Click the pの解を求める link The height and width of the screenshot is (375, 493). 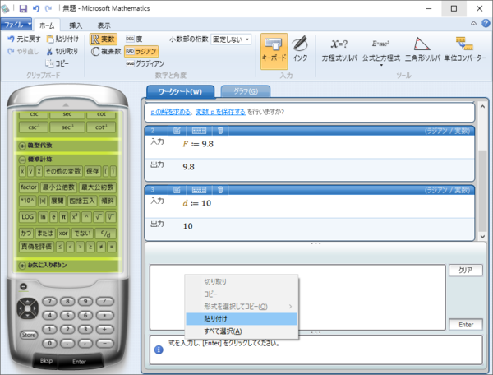[170, 112]
